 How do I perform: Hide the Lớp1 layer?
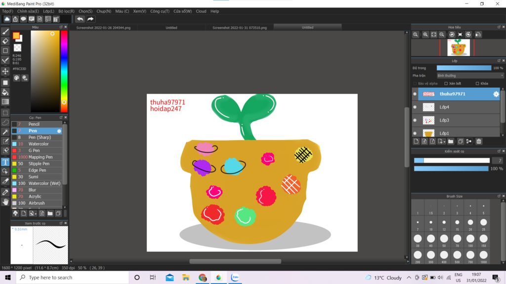pyautogui.click(x=415, y=133)
